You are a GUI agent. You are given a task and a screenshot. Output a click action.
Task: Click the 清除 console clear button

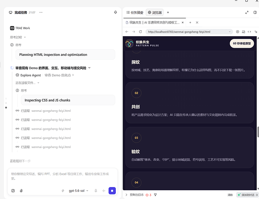coord(230,195)
